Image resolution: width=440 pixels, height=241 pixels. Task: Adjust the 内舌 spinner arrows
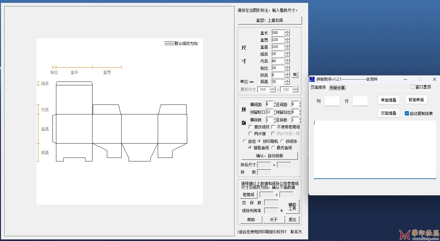point(287,61)
